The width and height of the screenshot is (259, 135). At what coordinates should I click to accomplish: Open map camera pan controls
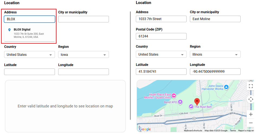click(251, 99)
